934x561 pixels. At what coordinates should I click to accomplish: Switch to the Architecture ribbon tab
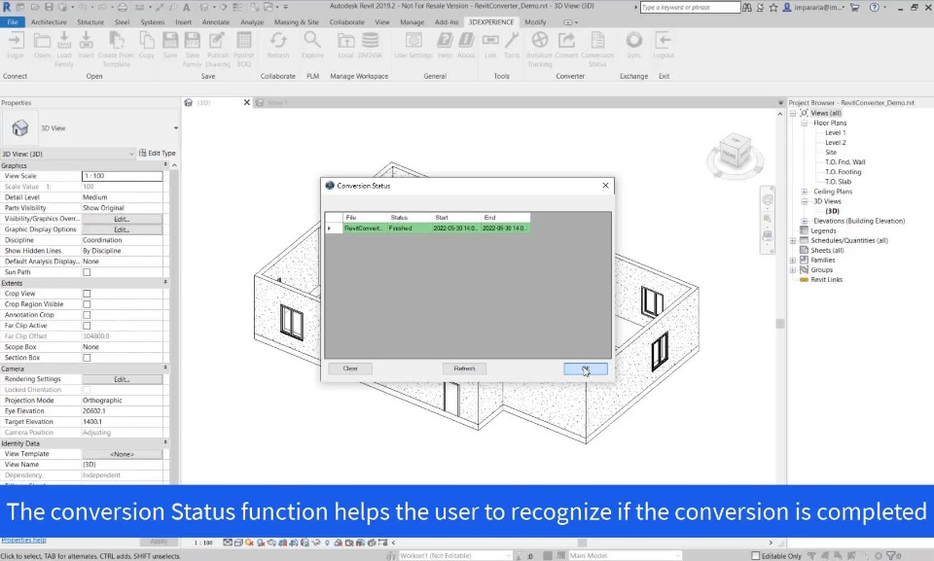pyautogui.click(x=49, y=22)
